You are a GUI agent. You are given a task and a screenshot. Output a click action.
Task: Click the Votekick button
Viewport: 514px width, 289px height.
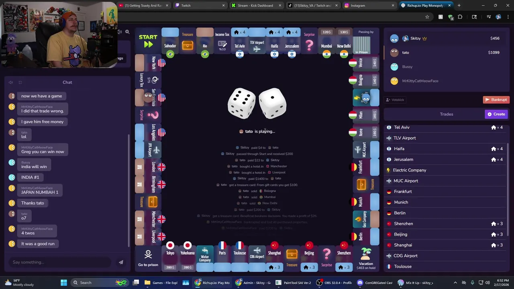[x=395, y=100]
